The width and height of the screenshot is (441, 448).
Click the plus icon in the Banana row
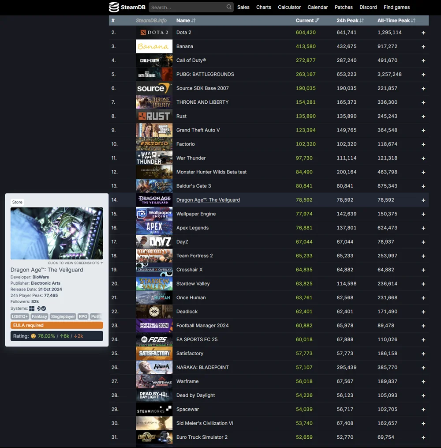click(x=423, y=47)
